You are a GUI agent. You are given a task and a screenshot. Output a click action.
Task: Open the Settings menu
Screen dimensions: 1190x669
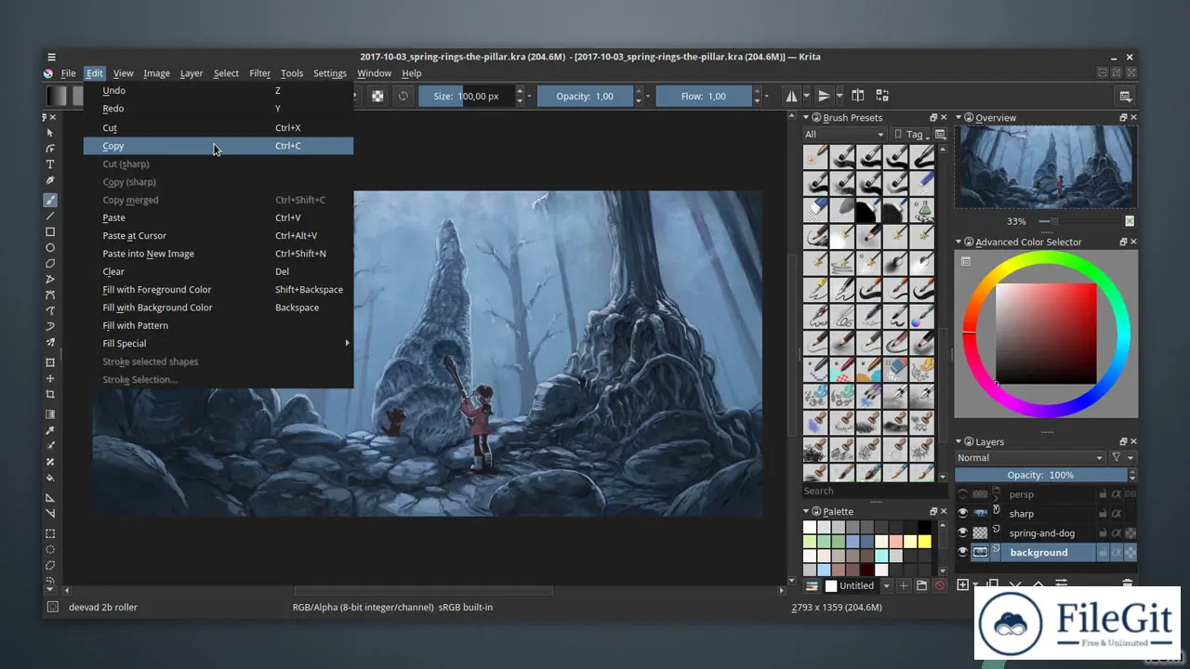[329, 73]
